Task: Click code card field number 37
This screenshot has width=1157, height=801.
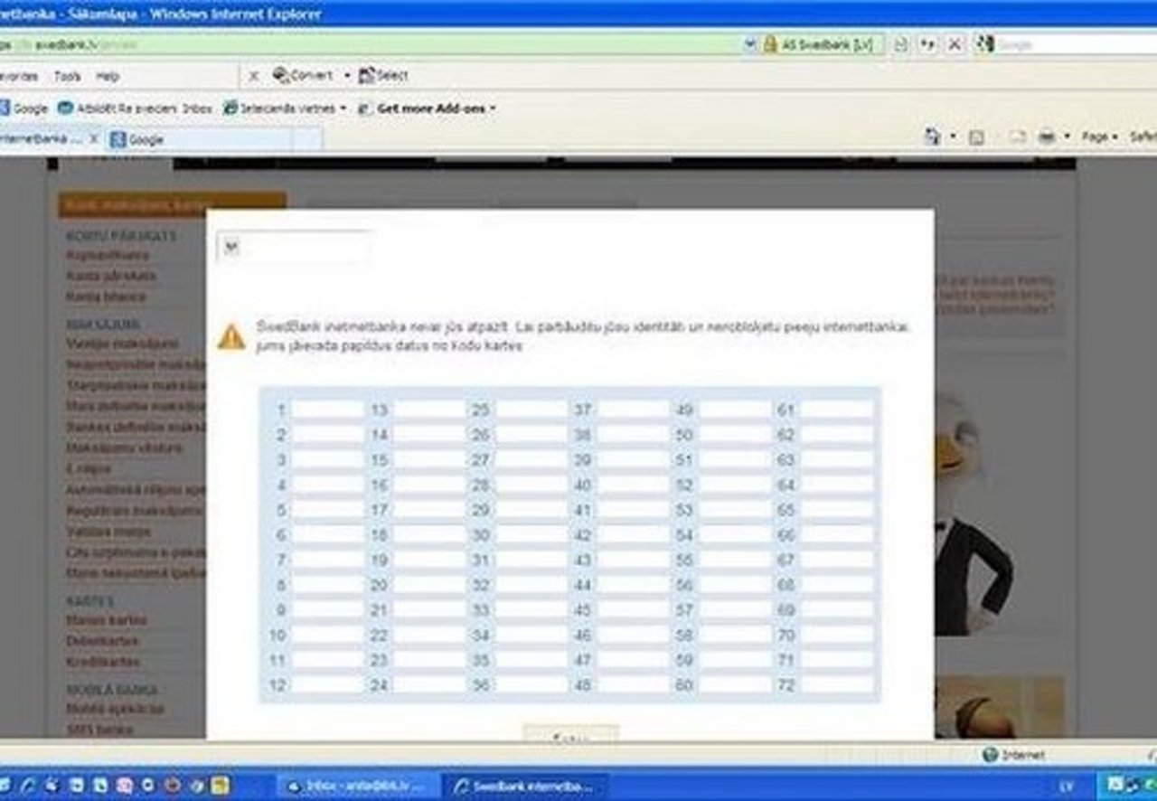Action: (633, 410)
